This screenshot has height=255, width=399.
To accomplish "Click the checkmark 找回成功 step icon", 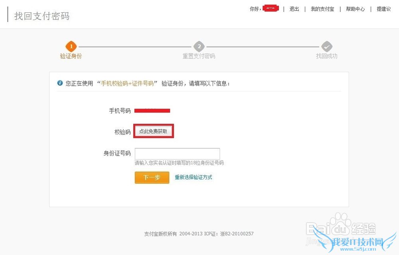I will tap(327, 47).
